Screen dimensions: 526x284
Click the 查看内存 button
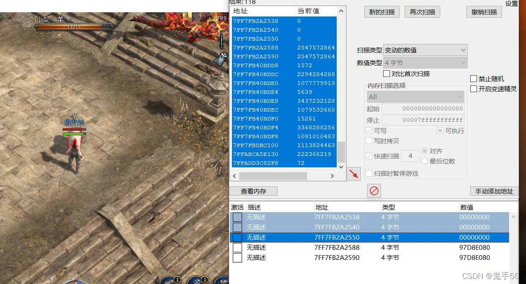tap(253, 191)
